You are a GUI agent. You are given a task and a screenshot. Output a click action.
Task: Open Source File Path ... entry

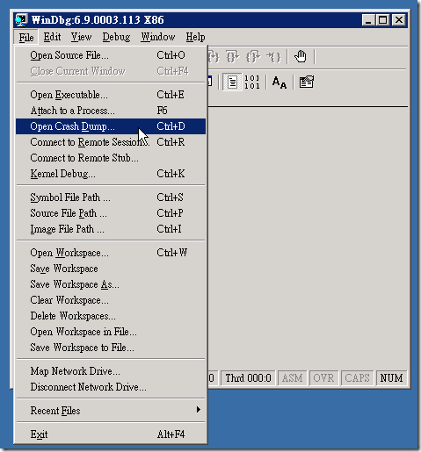(111, 213)
